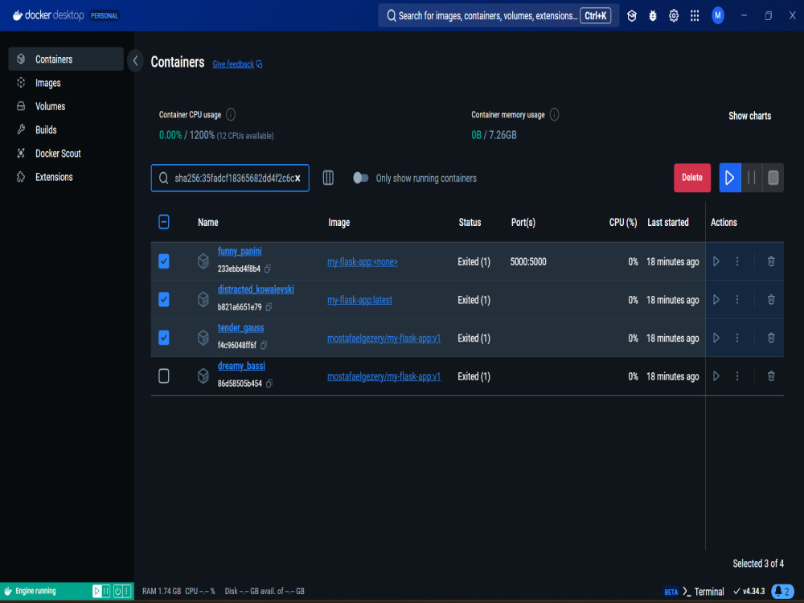
Task: Open the Learning Center icon in the header
Action: pyautogui.click(x=632, y=16)
